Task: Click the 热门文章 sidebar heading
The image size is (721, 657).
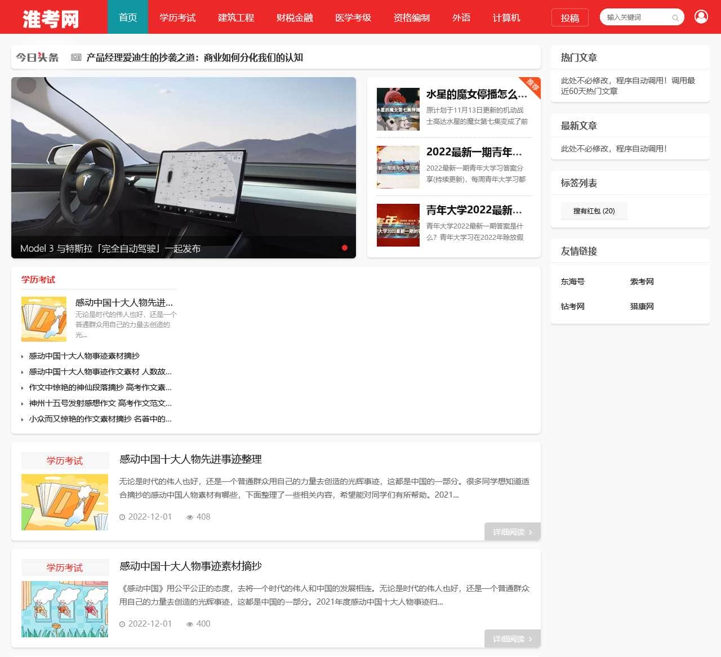Action: (578, 57)
